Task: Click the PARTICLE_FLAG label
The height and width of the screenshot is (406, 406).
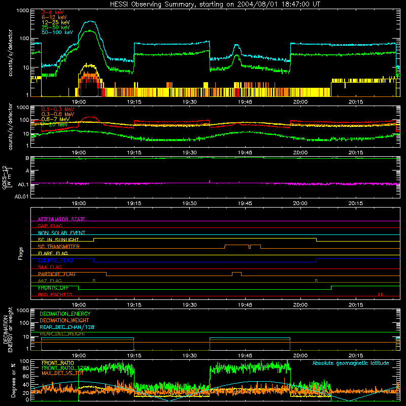Action: (57, 274)
